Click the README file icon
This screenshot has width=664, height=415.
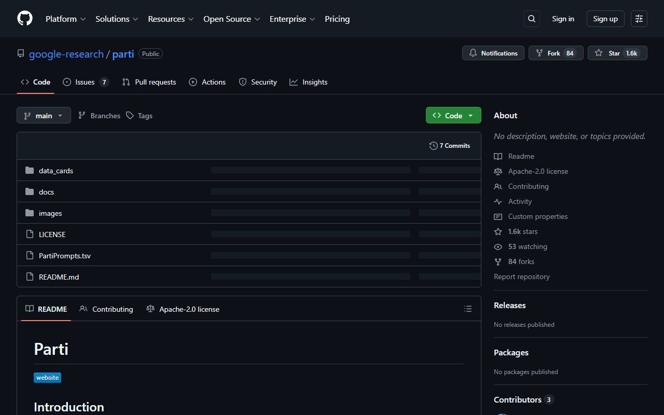click(x=30, y=276)
